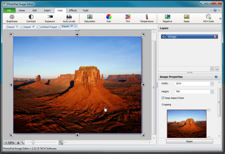
Task: Toggle visibility of the Image layer
Action: [x=164, y=37]
